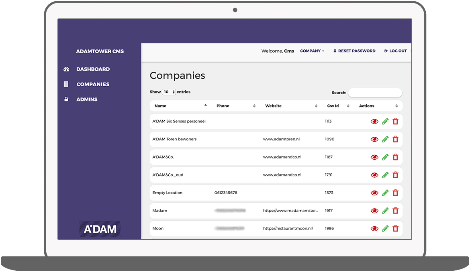Click the Companies page heading
The width and height of the screenshot is (470, 272).
(x=178, y=76)
